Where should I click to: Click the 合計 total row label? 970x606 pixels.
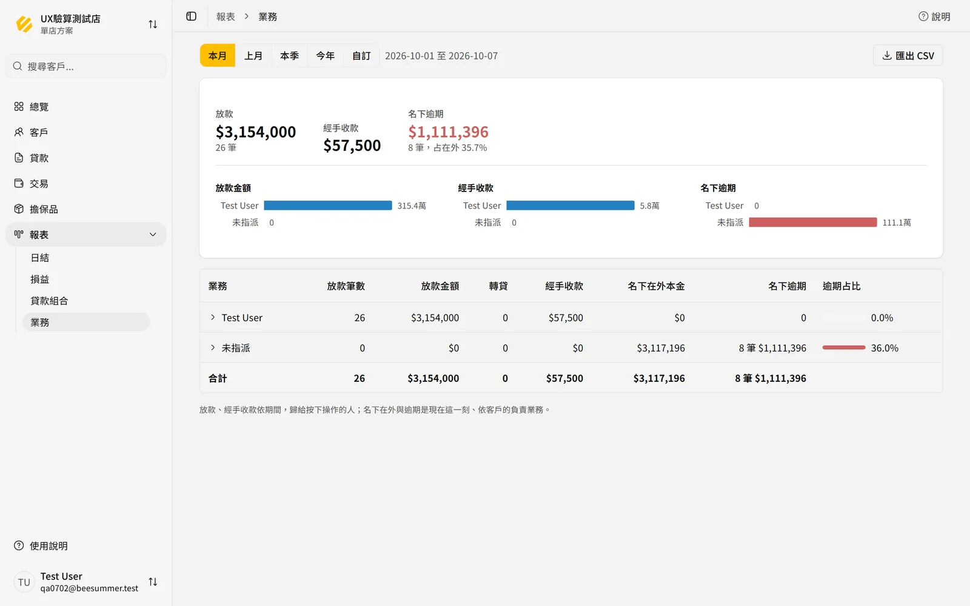pyautogui.click(x=218, y=378)
